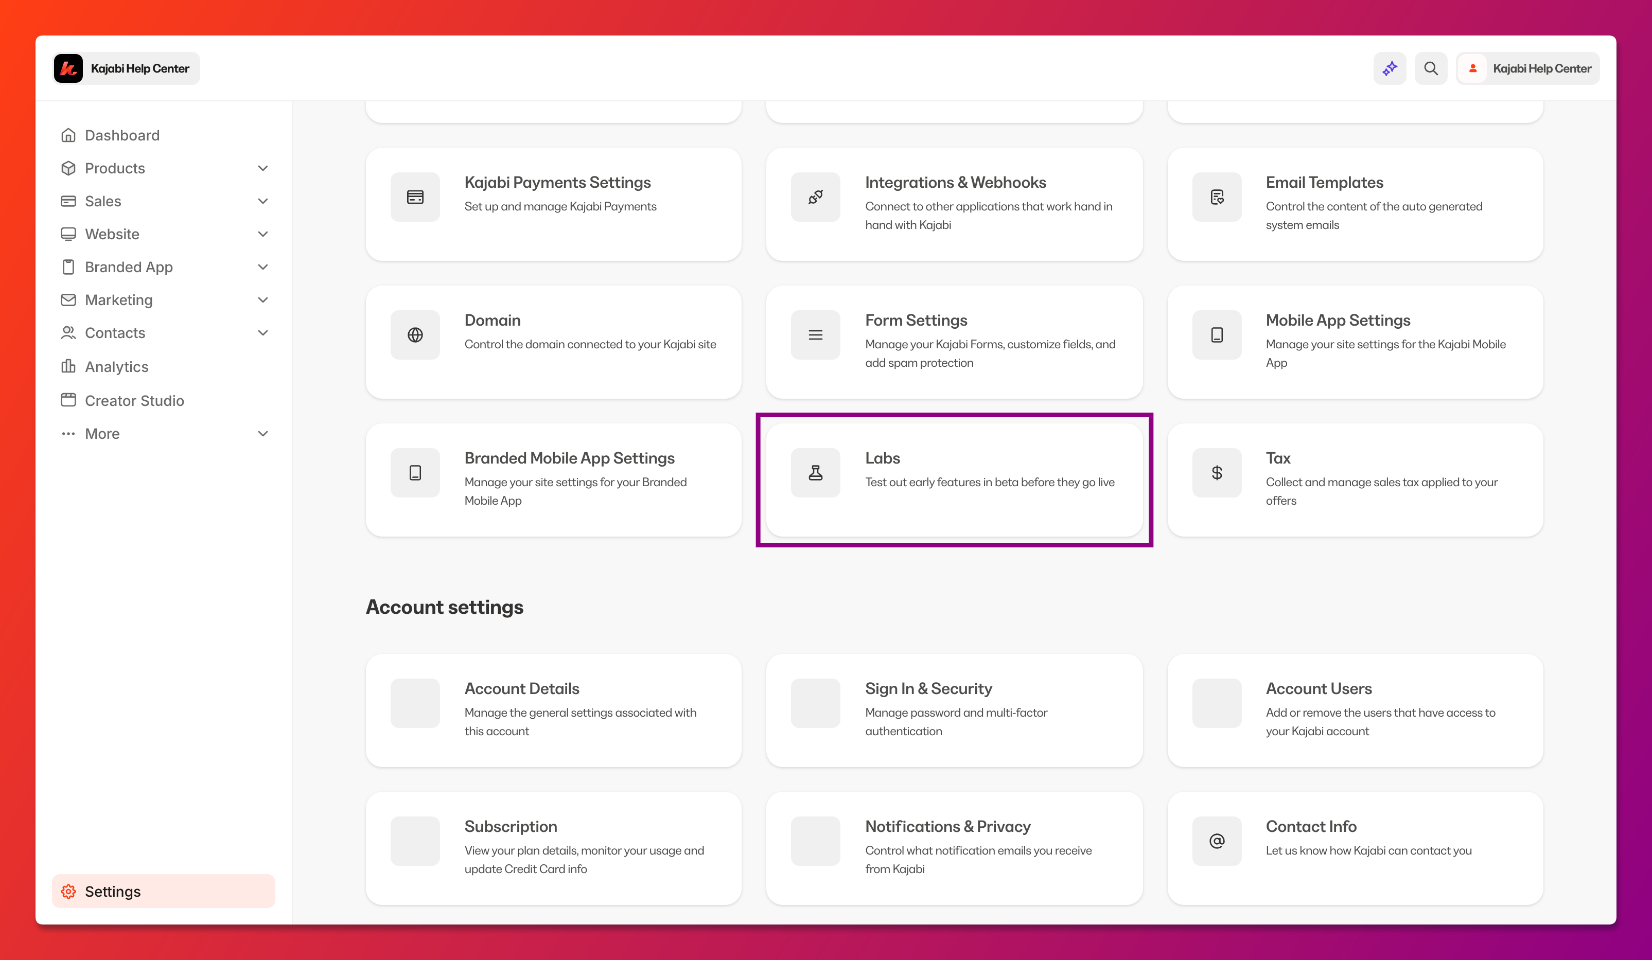
Task: Click the Products box icon
Action: coord(68,168)
